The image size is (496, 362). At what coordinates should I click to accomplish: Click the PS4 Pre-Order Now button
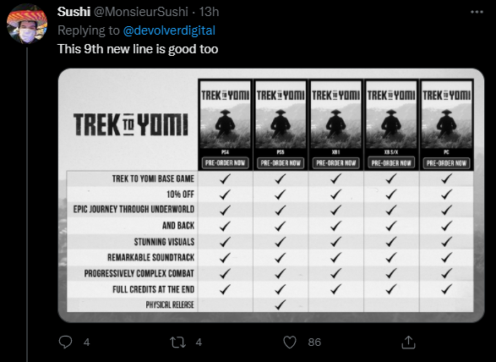(225, 163)
